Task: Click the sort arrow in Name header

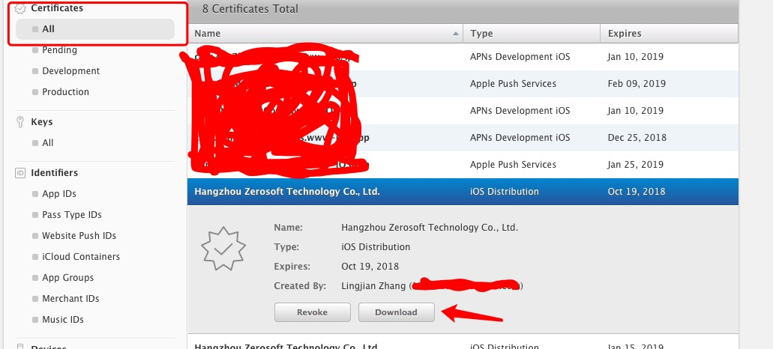Action: [456, 34]
